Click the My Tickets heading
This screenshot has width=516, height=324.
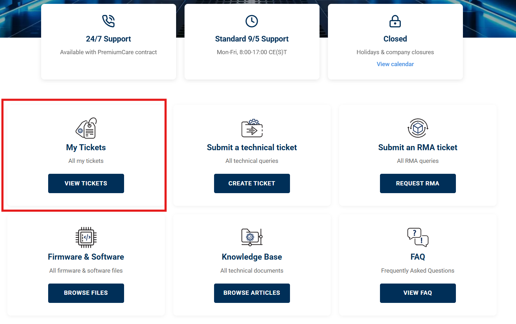(x=86, y=147)
